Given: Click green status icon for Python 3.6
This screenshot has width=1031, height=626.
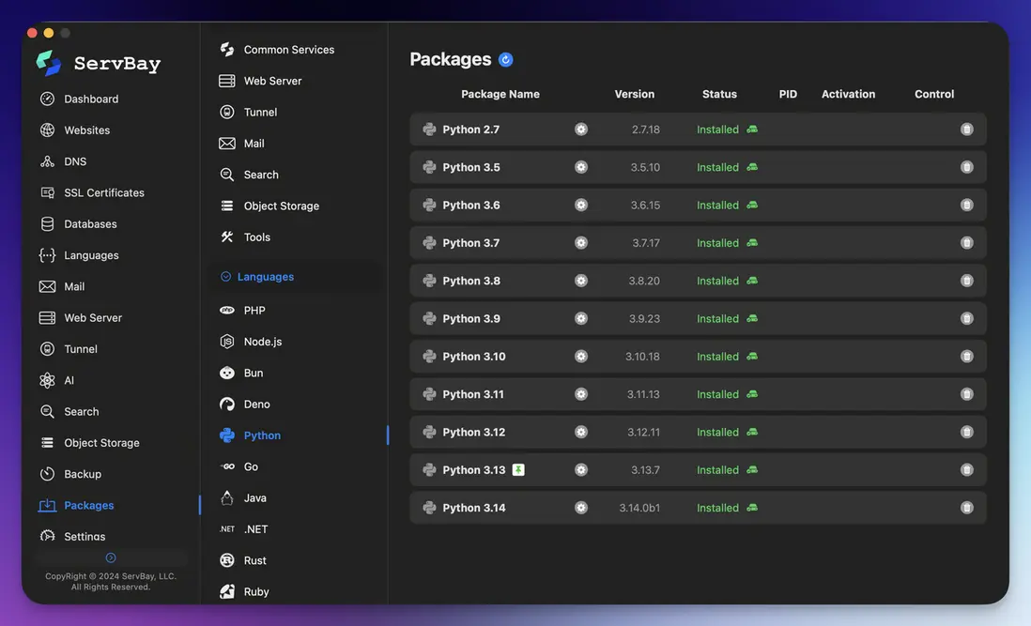Looking at the screenshot, I should (752, 205).
